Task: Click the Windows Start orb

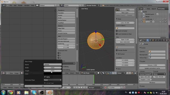Action: click(3, 93)
